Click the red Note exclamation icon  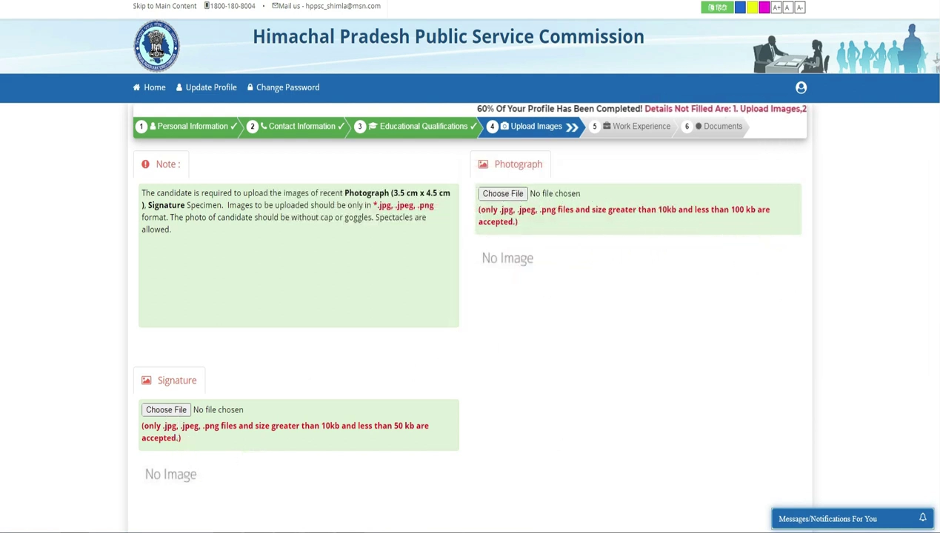pyautogui.click(x=145, y=164)
